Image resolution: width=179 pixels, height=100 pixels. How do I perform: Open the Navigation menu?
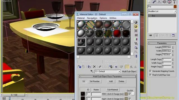coord(92,18)
